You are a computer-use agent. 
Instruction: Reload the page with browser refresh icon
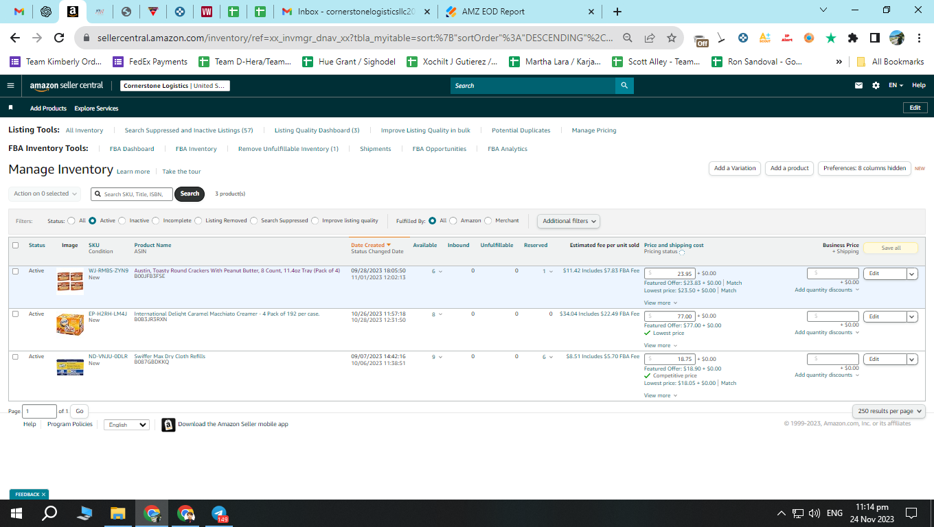click(x=59, y=38)
